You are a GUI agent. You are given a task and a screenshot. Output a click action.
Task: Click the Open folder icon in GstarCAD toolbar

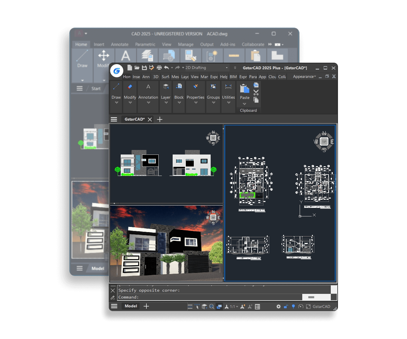(137, 68)
